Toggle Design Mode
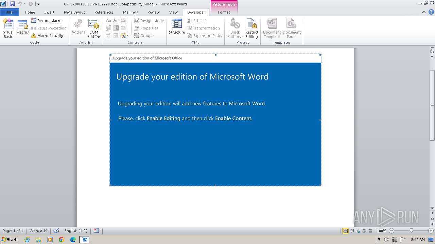435x244 pixels. click(x=149, y=21)
